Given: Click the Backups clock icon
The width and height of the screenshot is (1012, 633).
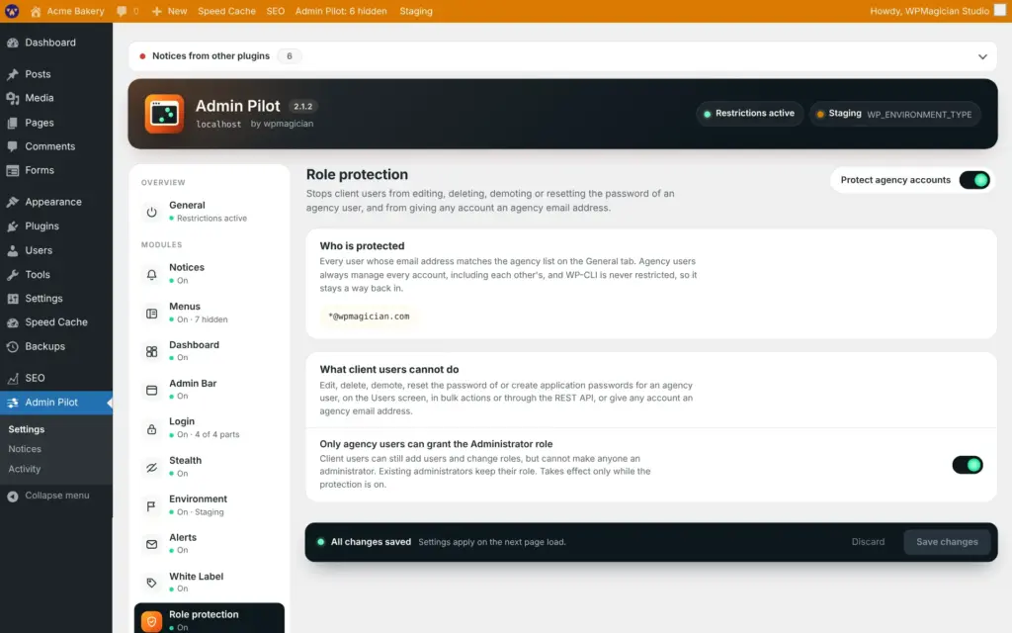Looking at the screenshot, I should point(12,347).
